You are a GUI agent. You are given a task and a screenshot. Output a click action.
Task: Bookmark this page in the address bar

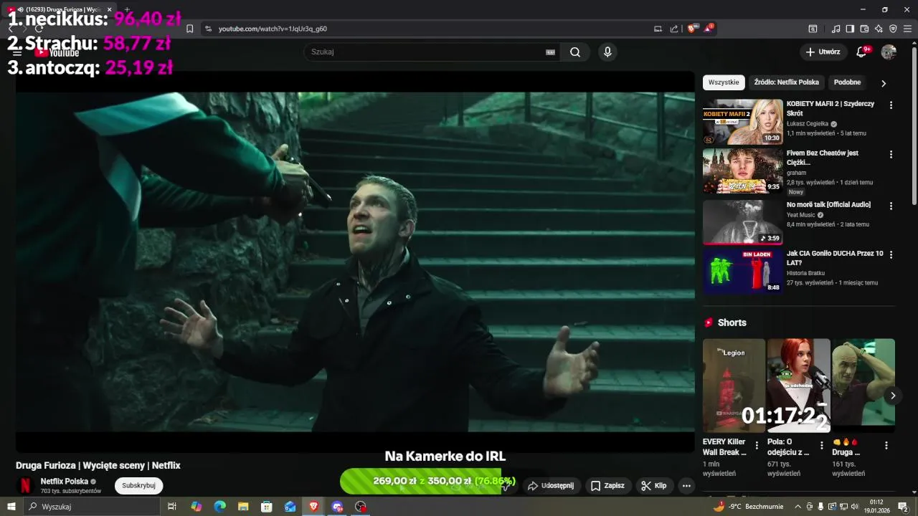click(189, 29)
